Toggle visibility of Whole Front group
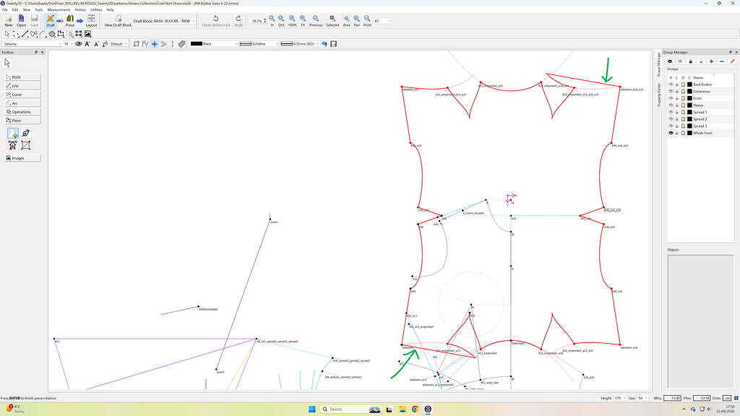This screenshot has width=740, height=416. click(x=671, y=133)
